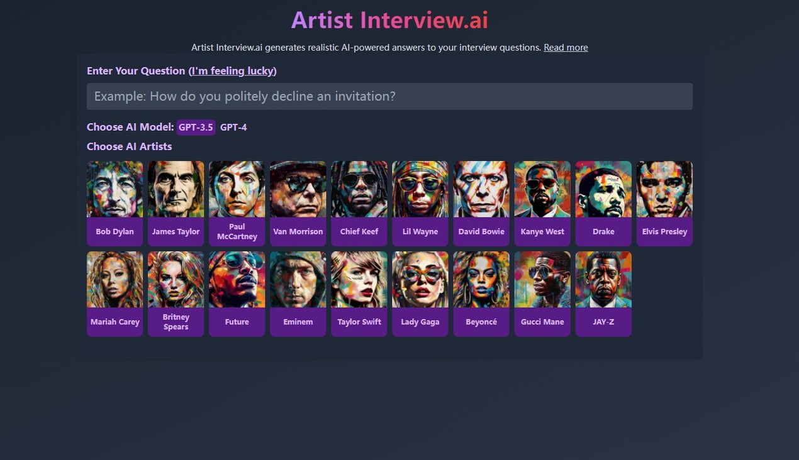Choose Eminem's artist card
The image size is (799, 460).
[x=298, y=279]
